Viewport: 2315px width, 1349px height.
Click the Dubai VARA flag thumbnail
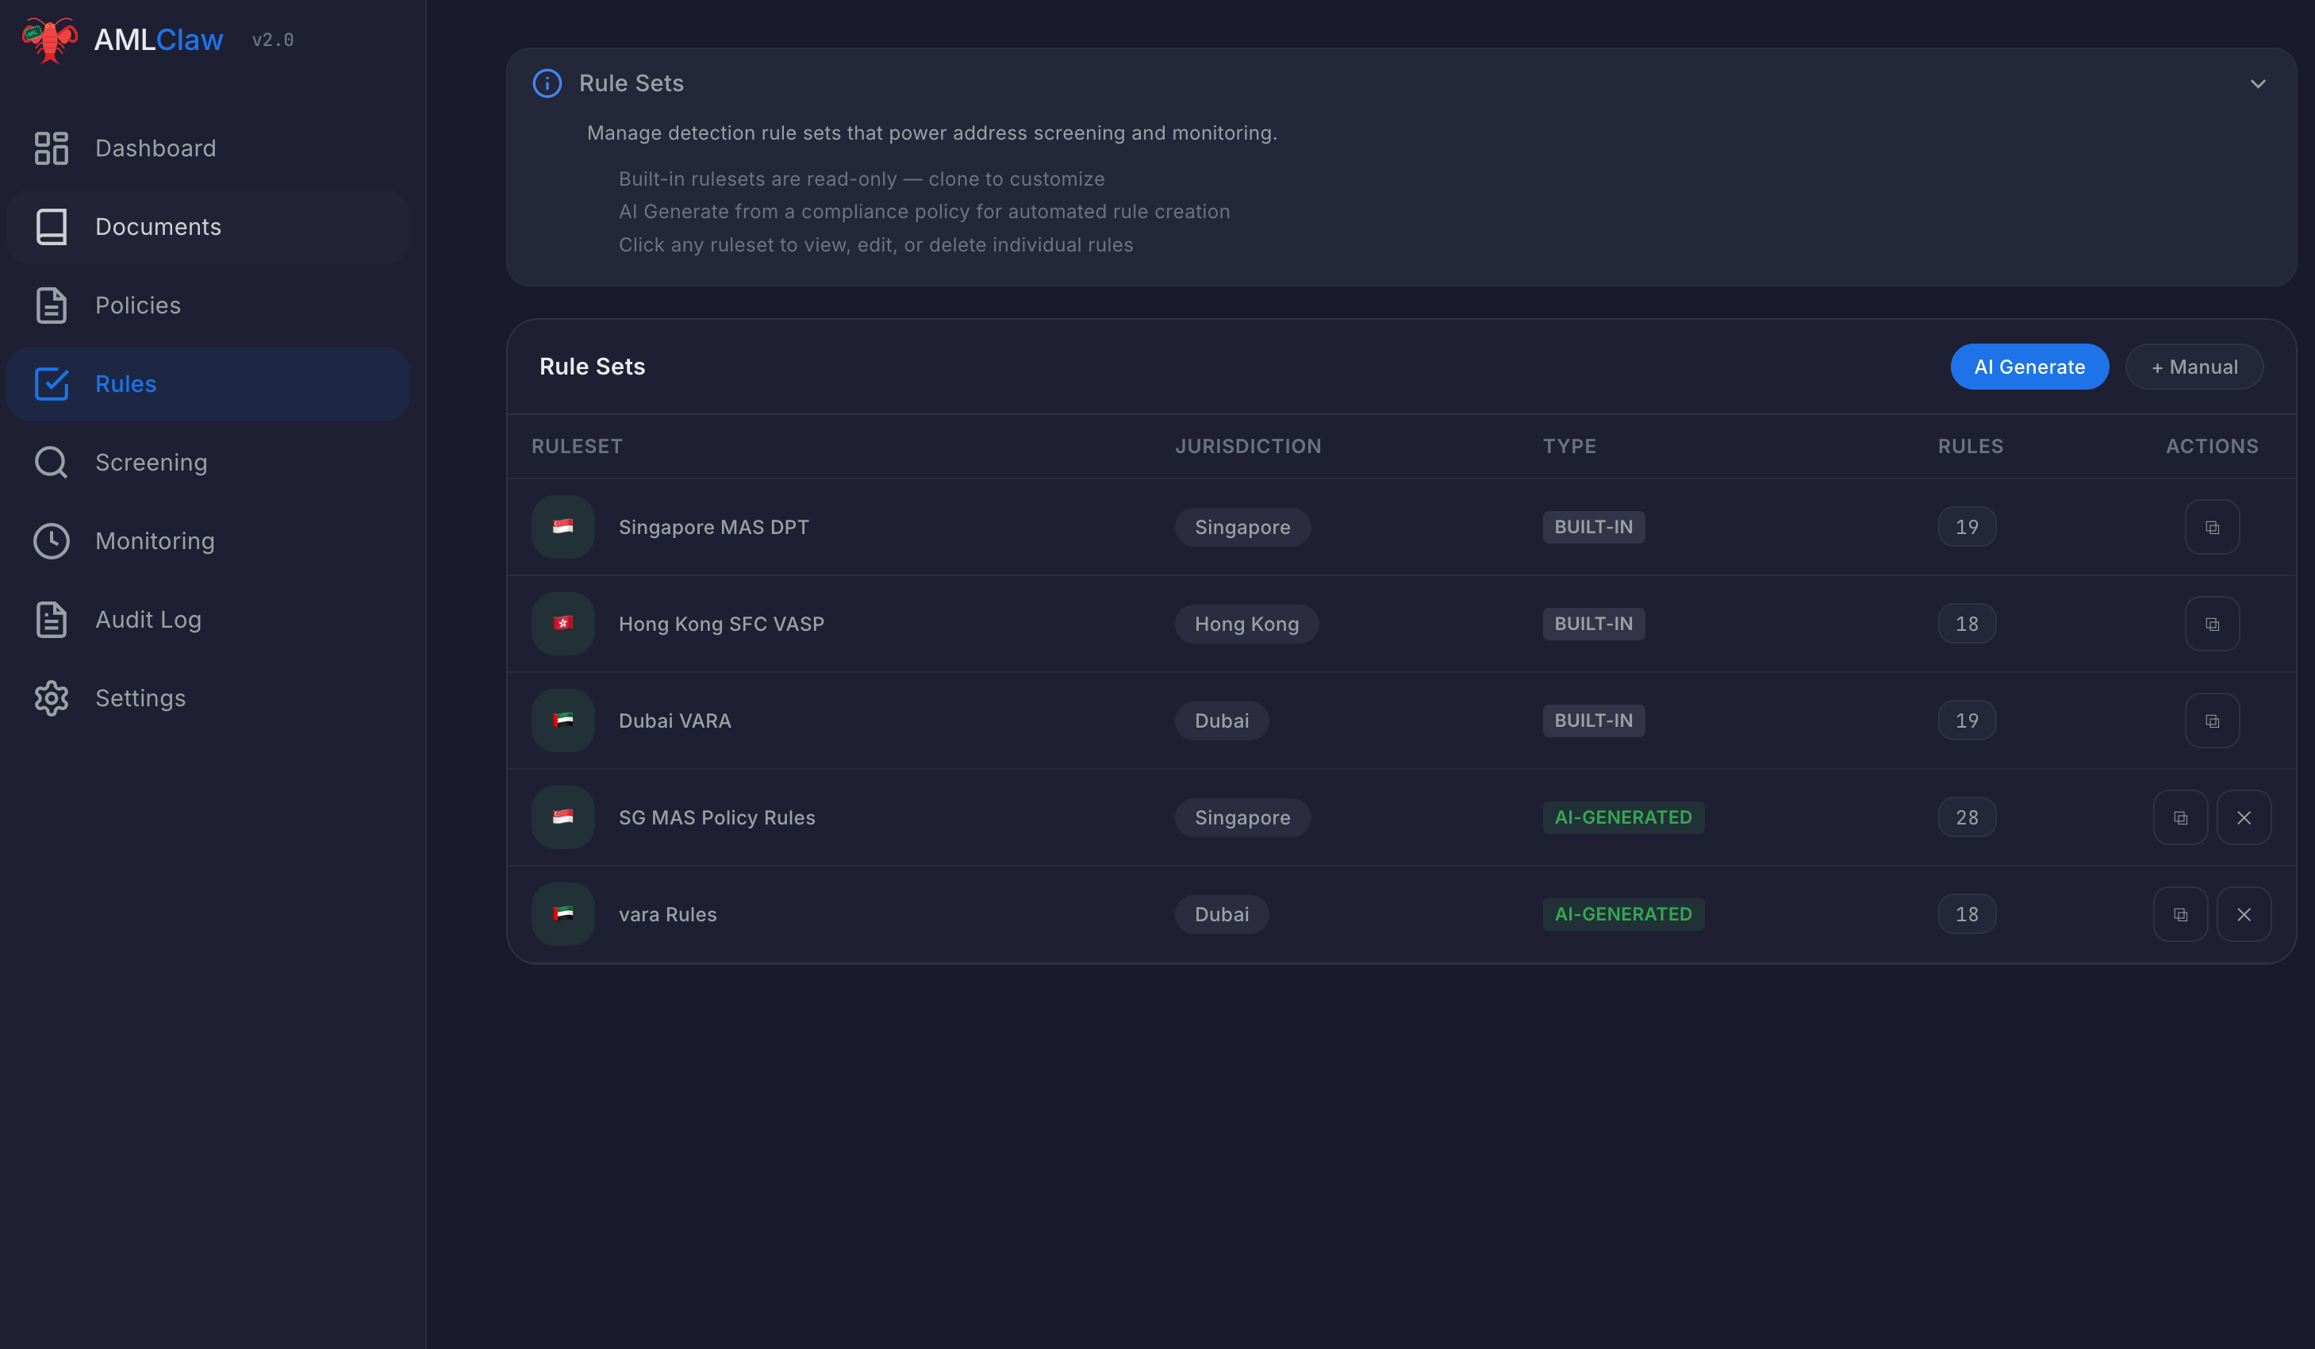click(562, 721)
